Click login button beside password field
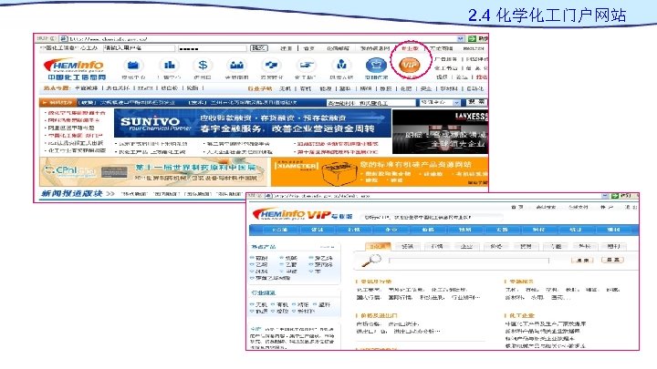 click(x=258, y=48)
